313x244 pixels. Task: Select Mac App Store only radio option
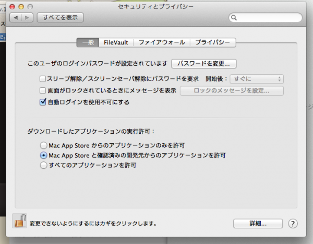tap(43, 145)
